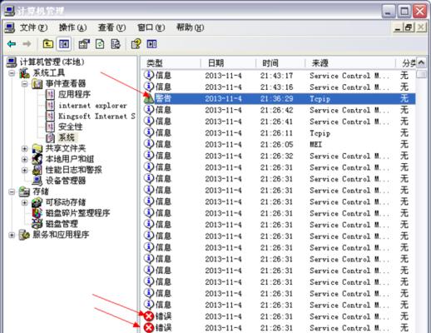Screen dimensions: 431x333
Task: Click the Help toolbar icon
Action: (136, 44)
